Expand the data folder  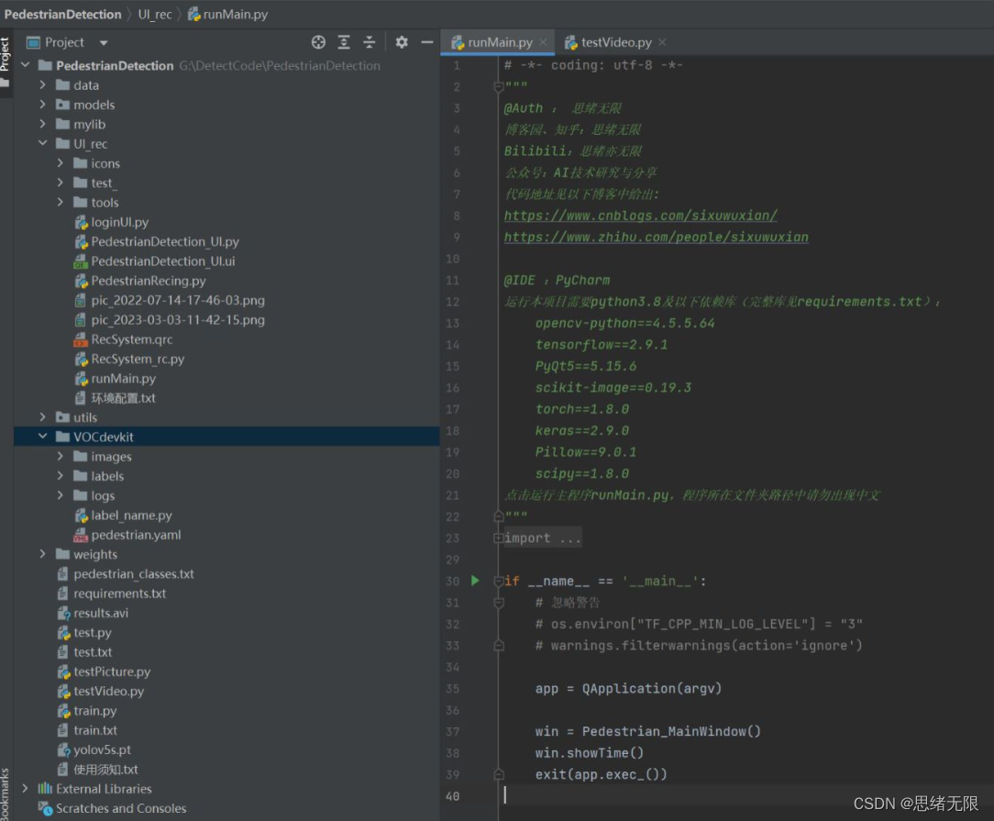tap(42, 85)
